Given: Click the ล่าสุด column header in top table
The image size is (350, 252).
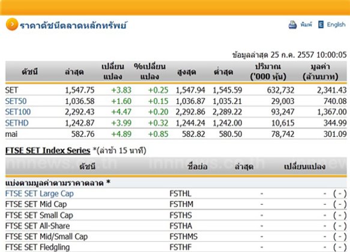Looking at the screenshot, I should 74,72.
